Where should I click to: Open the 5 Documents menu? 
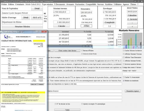point(59,4)
